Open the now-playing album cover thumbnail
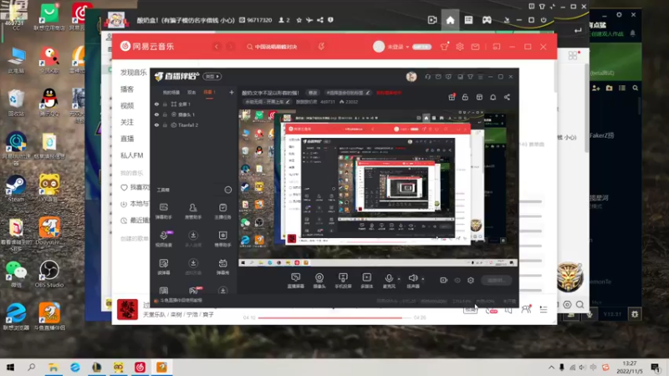 tap(127, 309)
